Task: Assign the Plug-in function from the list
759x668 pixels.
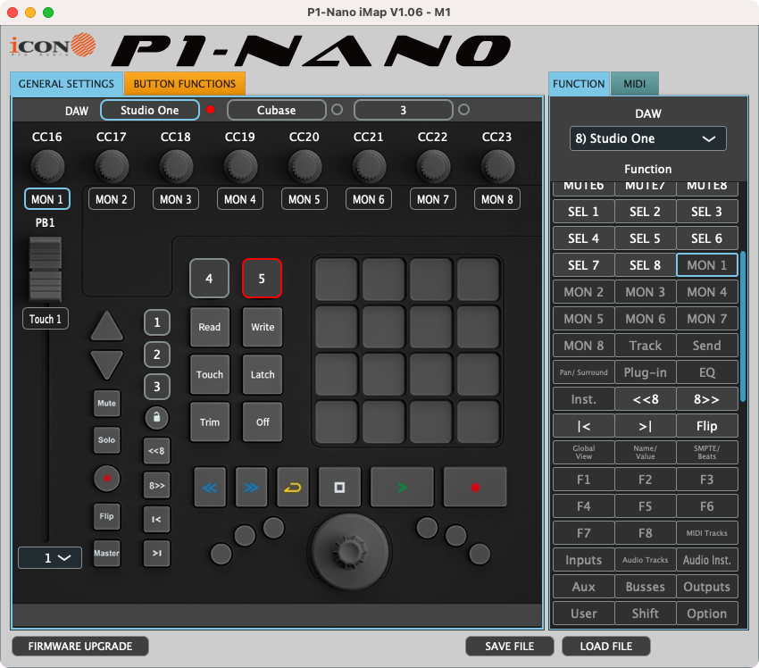Action: click(646, 372)
